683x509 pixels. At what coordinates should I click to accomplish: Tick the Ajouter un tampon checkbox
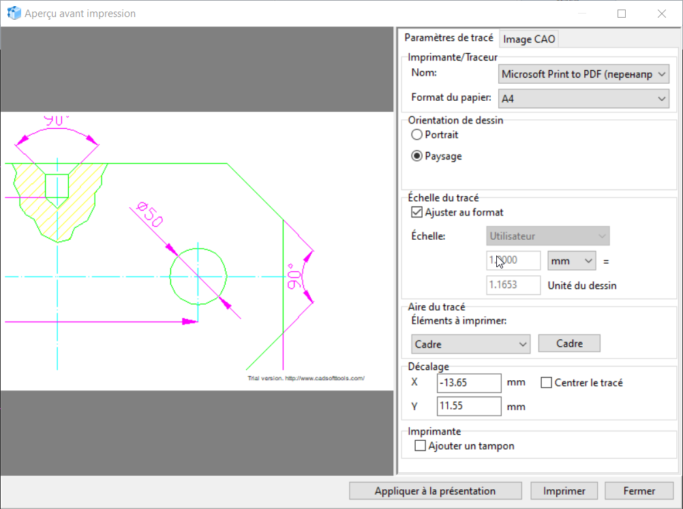[421, 446]
